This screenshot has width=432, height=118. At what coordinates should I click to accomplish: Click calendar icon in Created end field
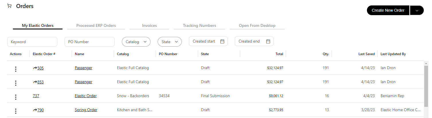268,41
